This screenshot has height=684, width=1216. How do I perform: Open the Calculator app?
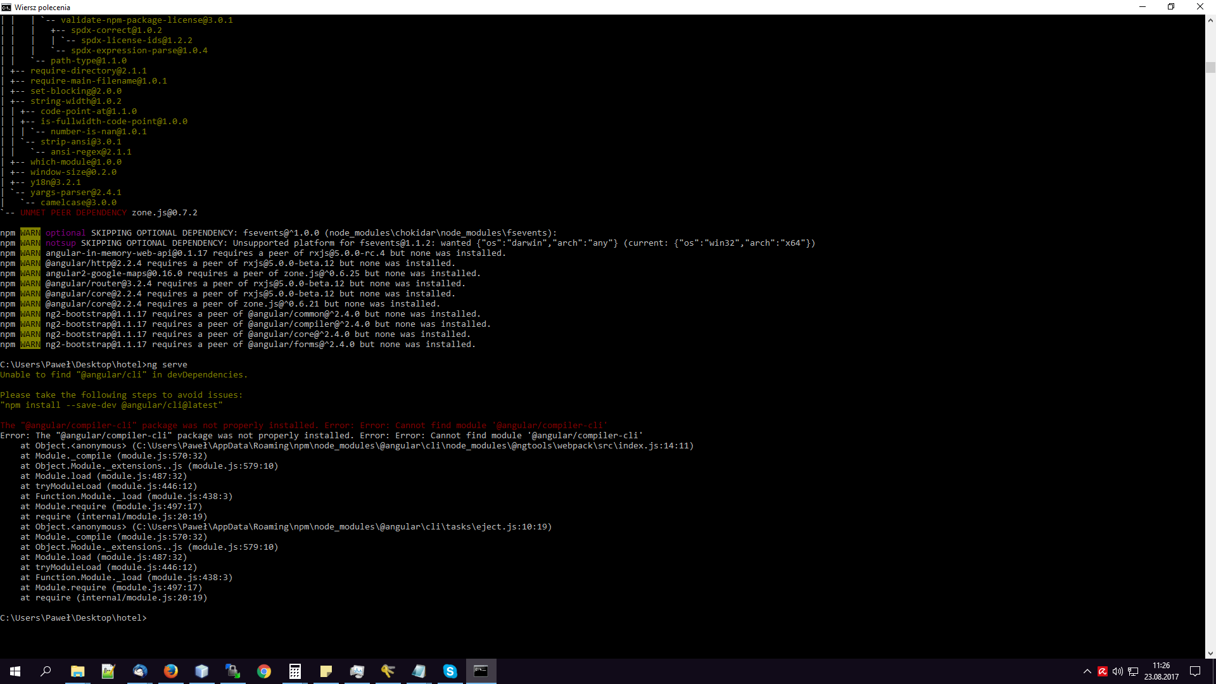coord(294,671)
